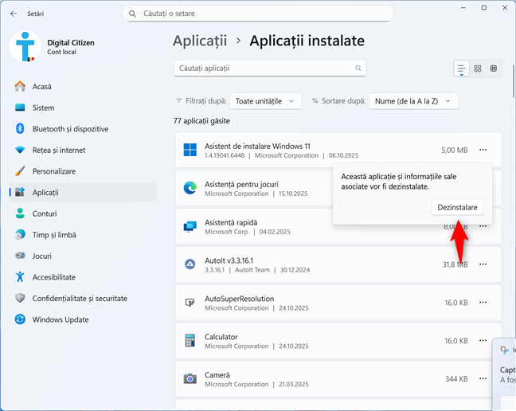Click the Accesibilitate figure icon
The image size is (516, 411).
click(20, 277)
